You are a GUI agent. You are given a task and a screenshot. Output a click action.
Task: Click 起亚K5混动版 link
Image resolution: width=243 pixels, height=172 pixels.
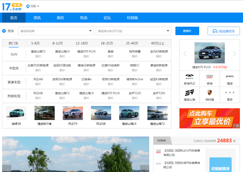click(x=62, y=65)
